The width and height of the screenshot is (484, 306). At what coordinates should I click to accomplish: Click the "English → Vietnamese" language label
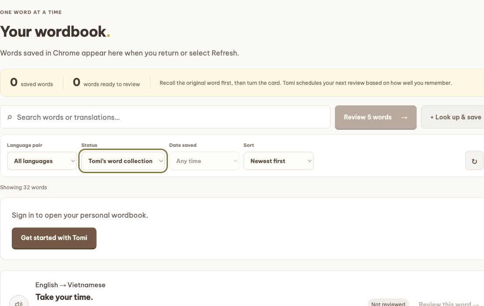(x=70, y=285)
